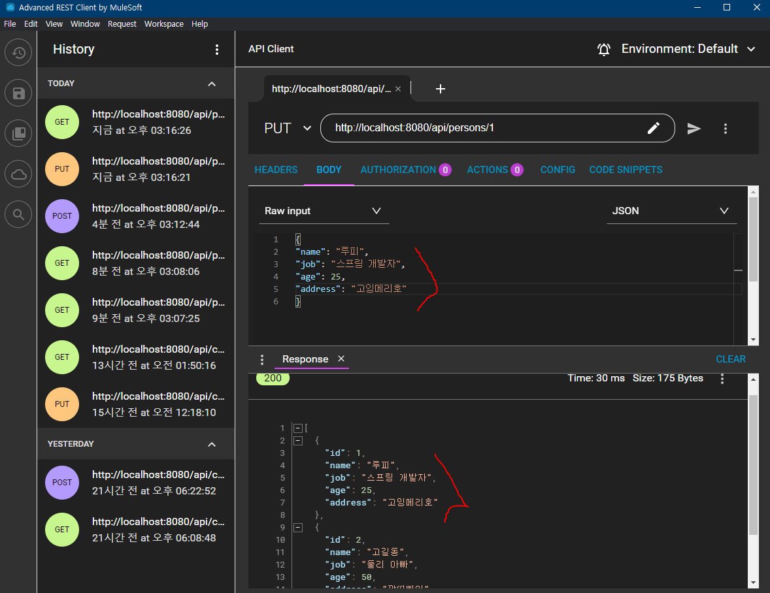Select the Response tab
770x593 pixels.
[305, 359]
